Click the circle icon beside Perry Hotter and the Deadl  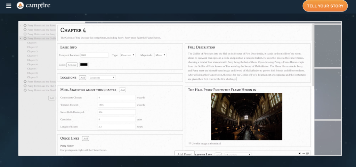pyautogui.click(x=25, y=90)
